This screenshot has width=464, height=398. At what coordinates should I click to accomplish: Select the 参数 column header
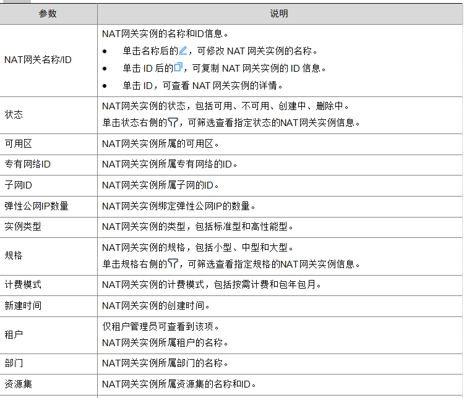48,14
